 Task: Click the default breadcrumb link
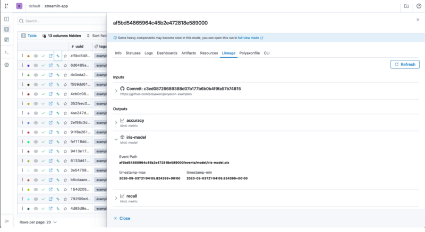pyautogui.click(x=34, y=6)
